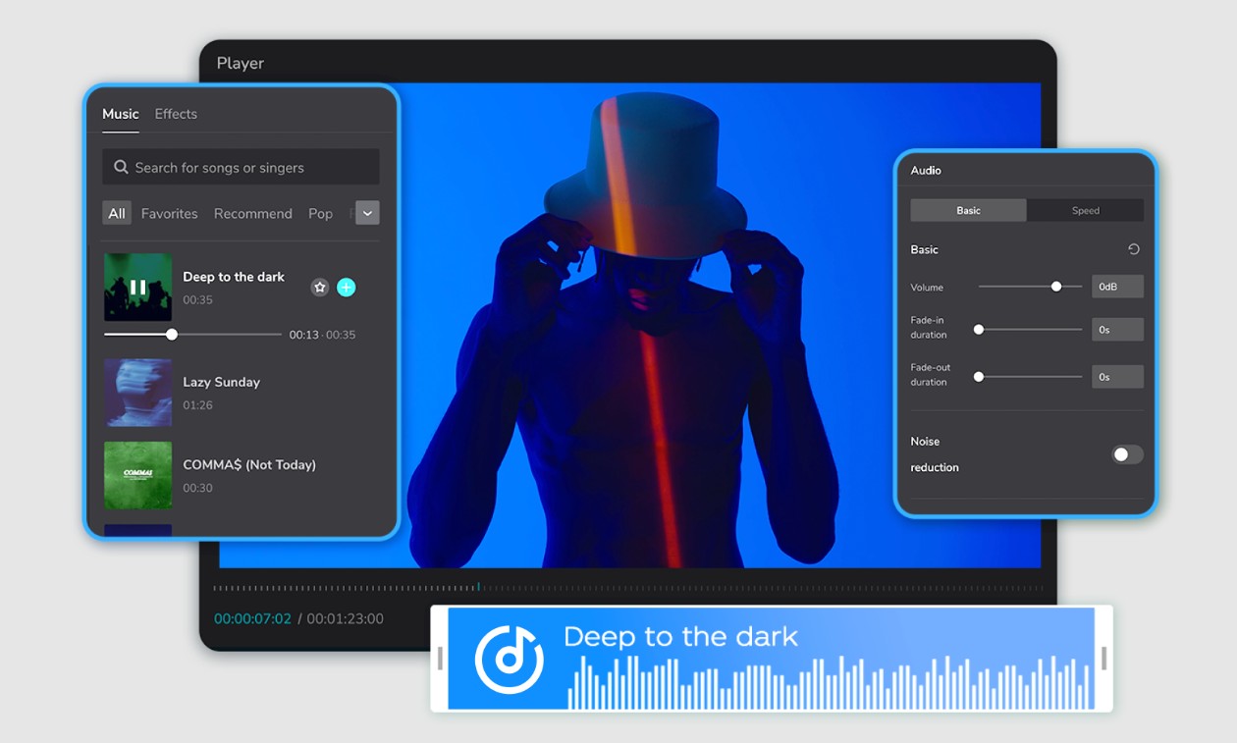Add Deep to the dark track with plus icon
Image resolution: width=1237 pixels, height=743 pixels.
coord(347,288)
